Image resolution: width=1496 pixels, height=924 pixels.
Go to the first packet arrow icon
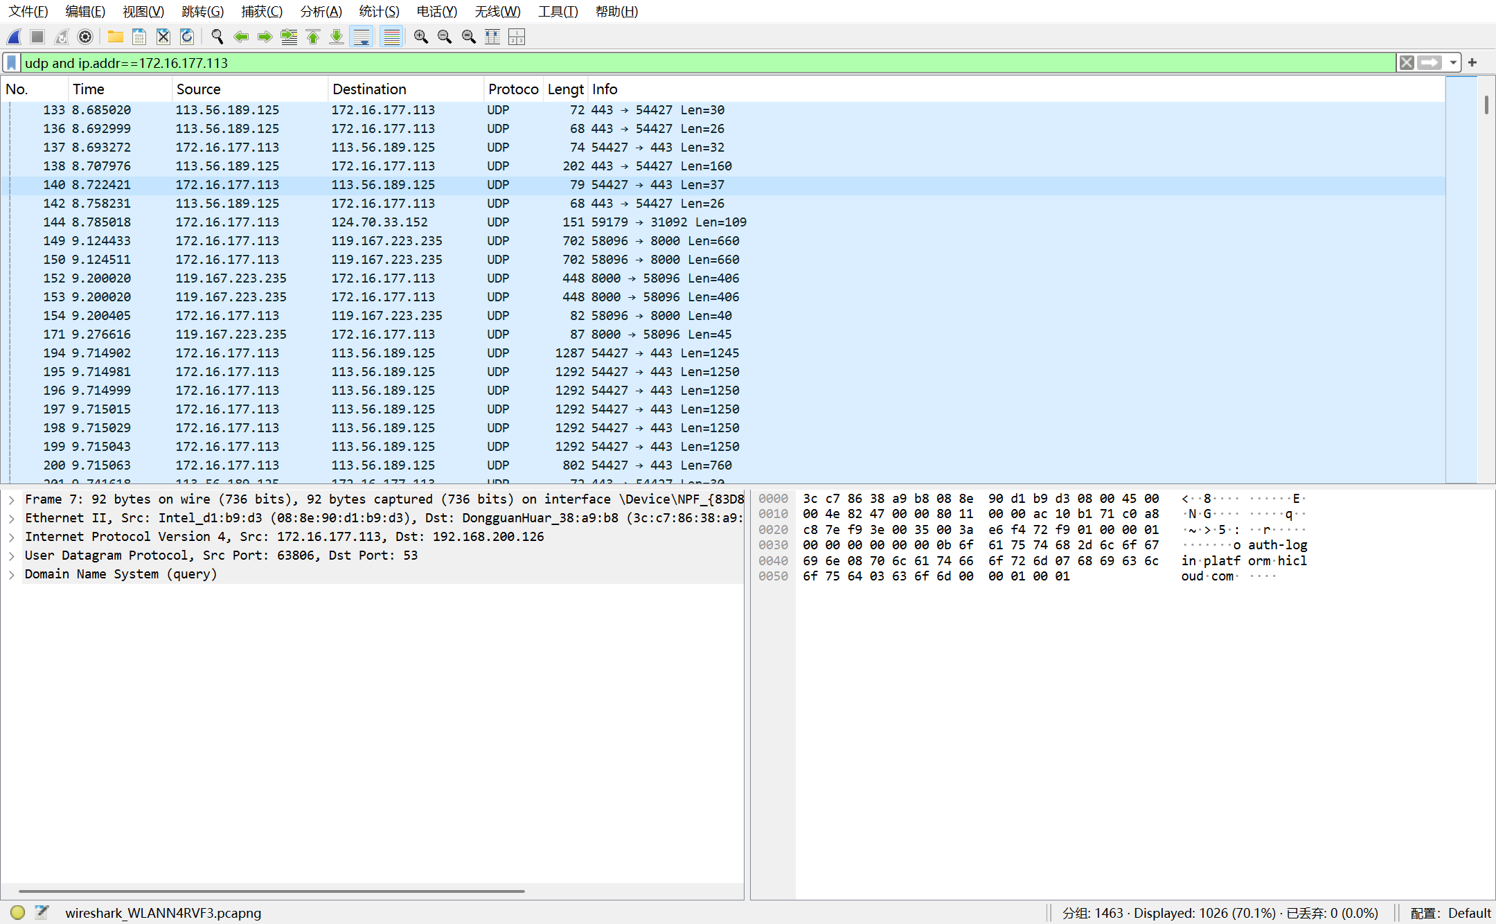coord(313,37)
